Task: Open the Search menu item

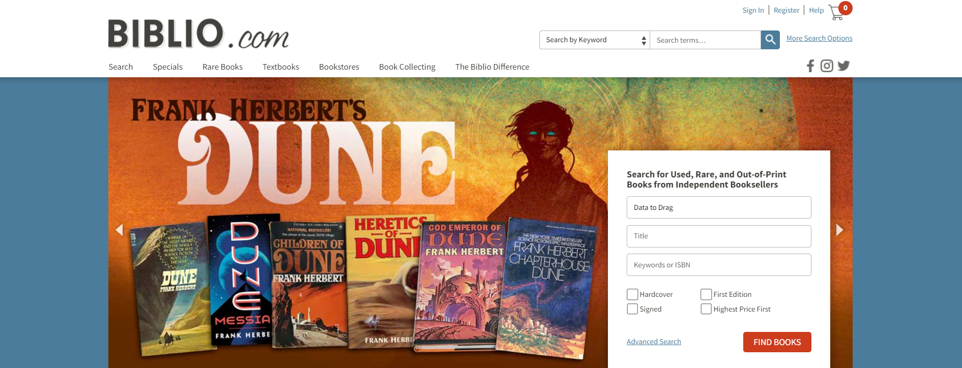Action: click(x=121, y=67)
